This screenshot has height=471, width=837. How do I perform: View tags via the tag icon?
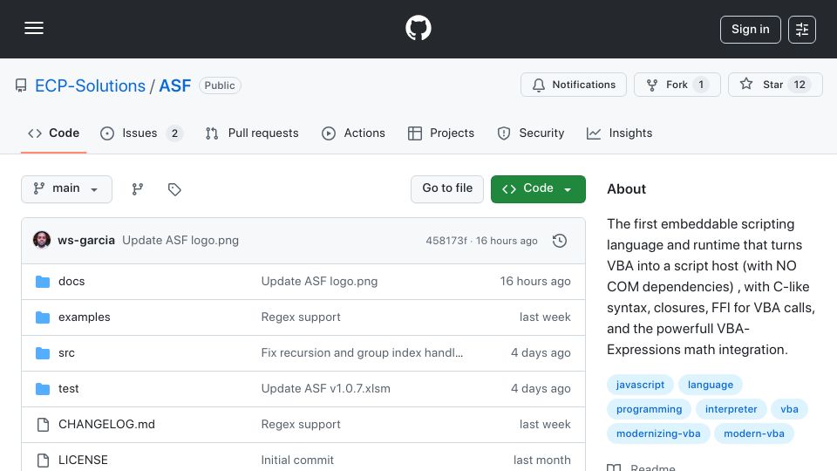coord(174,189)
